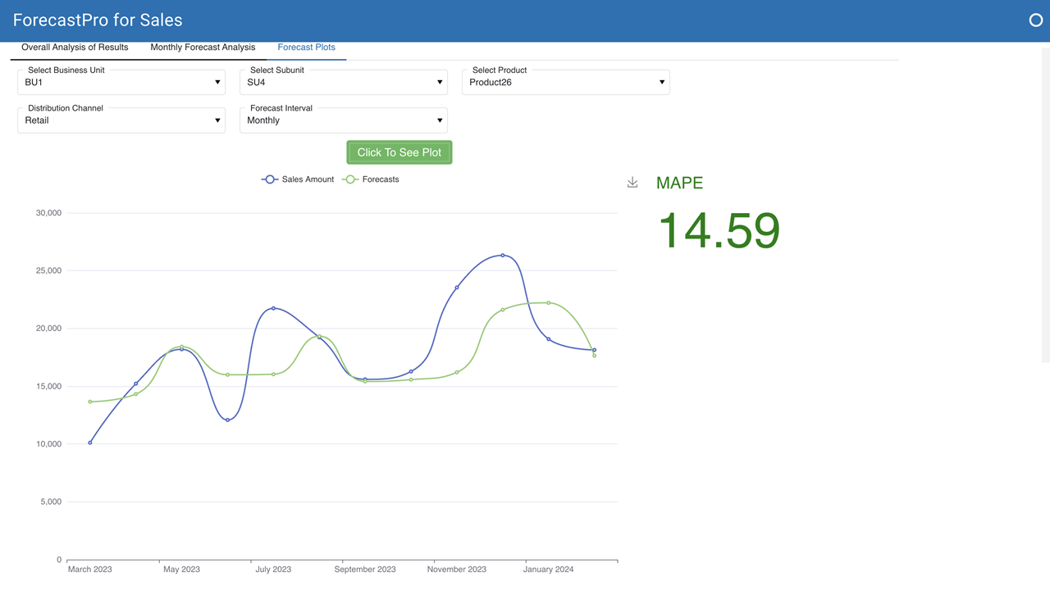Click the highest Forecasts data point
1050x590 pixels.
(x=549, y=303)
